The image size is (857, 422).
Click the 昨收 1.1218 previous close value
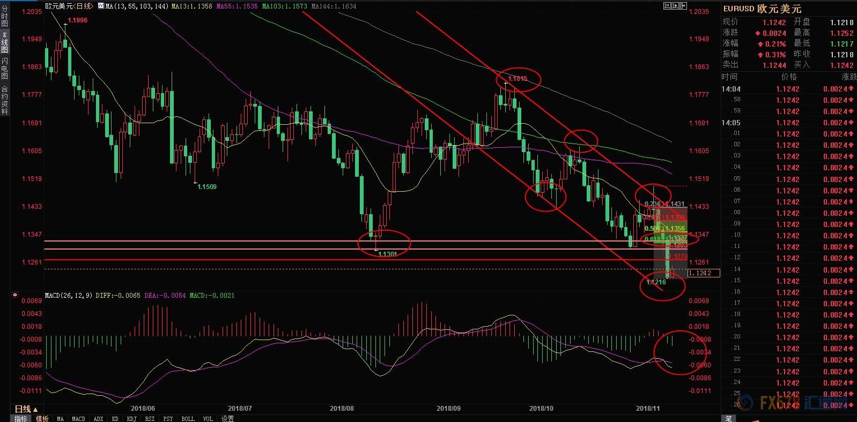point(842,55)
